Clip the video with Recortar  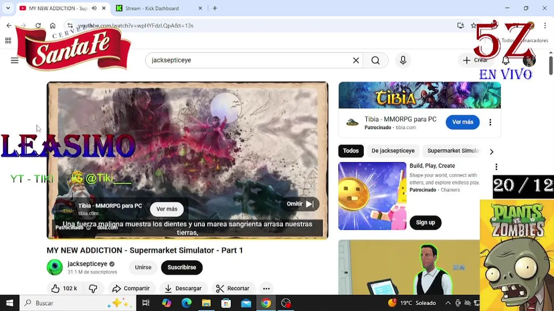click(x=233, y=289)
